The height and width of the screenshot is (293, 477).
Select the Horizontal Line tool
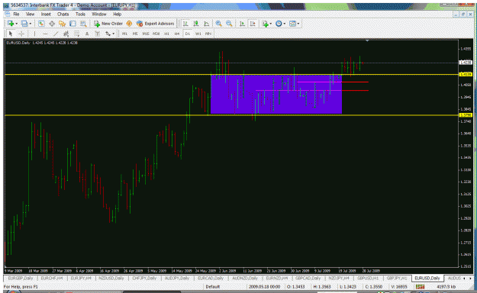click(x=45, y=34)
